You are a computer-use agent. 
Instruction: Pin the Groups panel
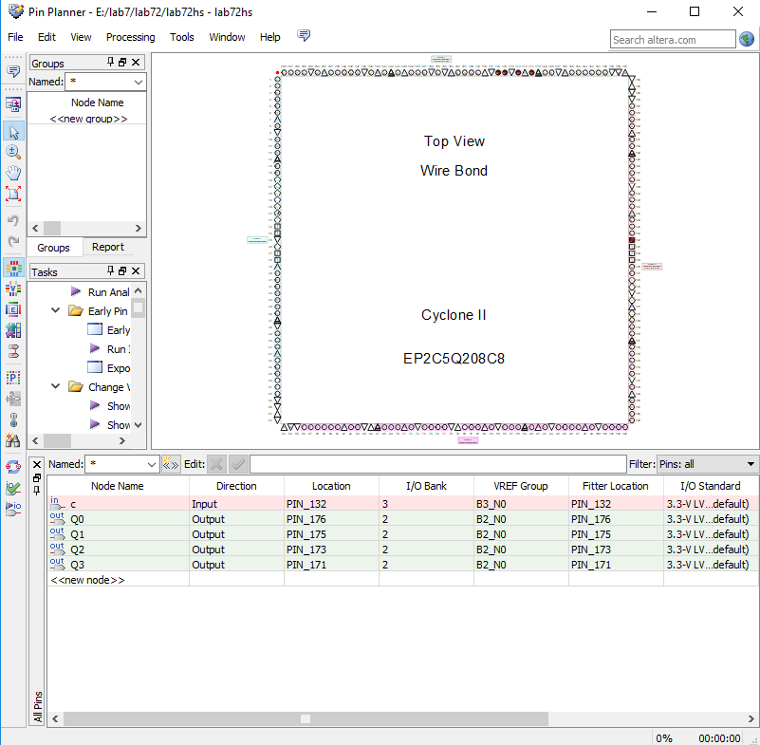[110, 62]
